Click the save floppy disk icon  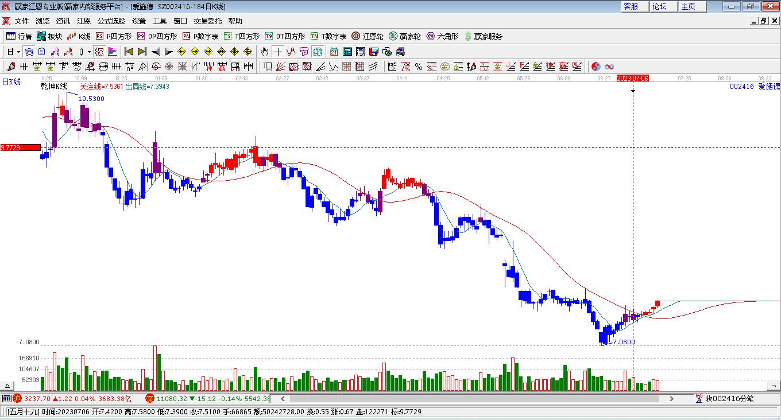(x=374, y=52)
